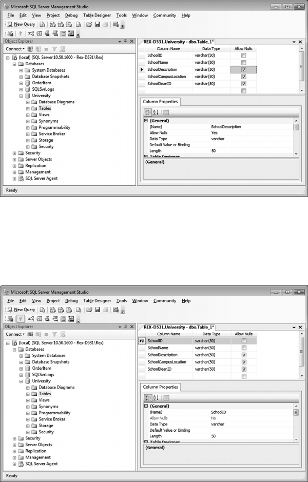Viewport: 308px width, 482px height.
Task: Toggle Allow Nulls for SchoolName in bottom window
Action: tap(244, 348)
